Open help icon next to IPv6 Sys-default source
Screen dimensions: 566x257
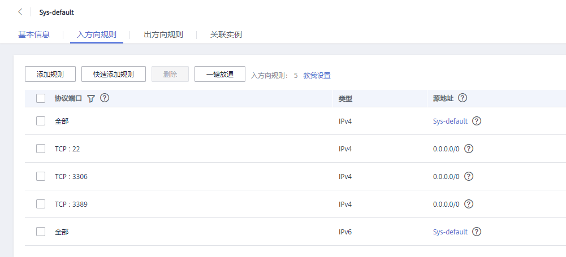[477, 232]
